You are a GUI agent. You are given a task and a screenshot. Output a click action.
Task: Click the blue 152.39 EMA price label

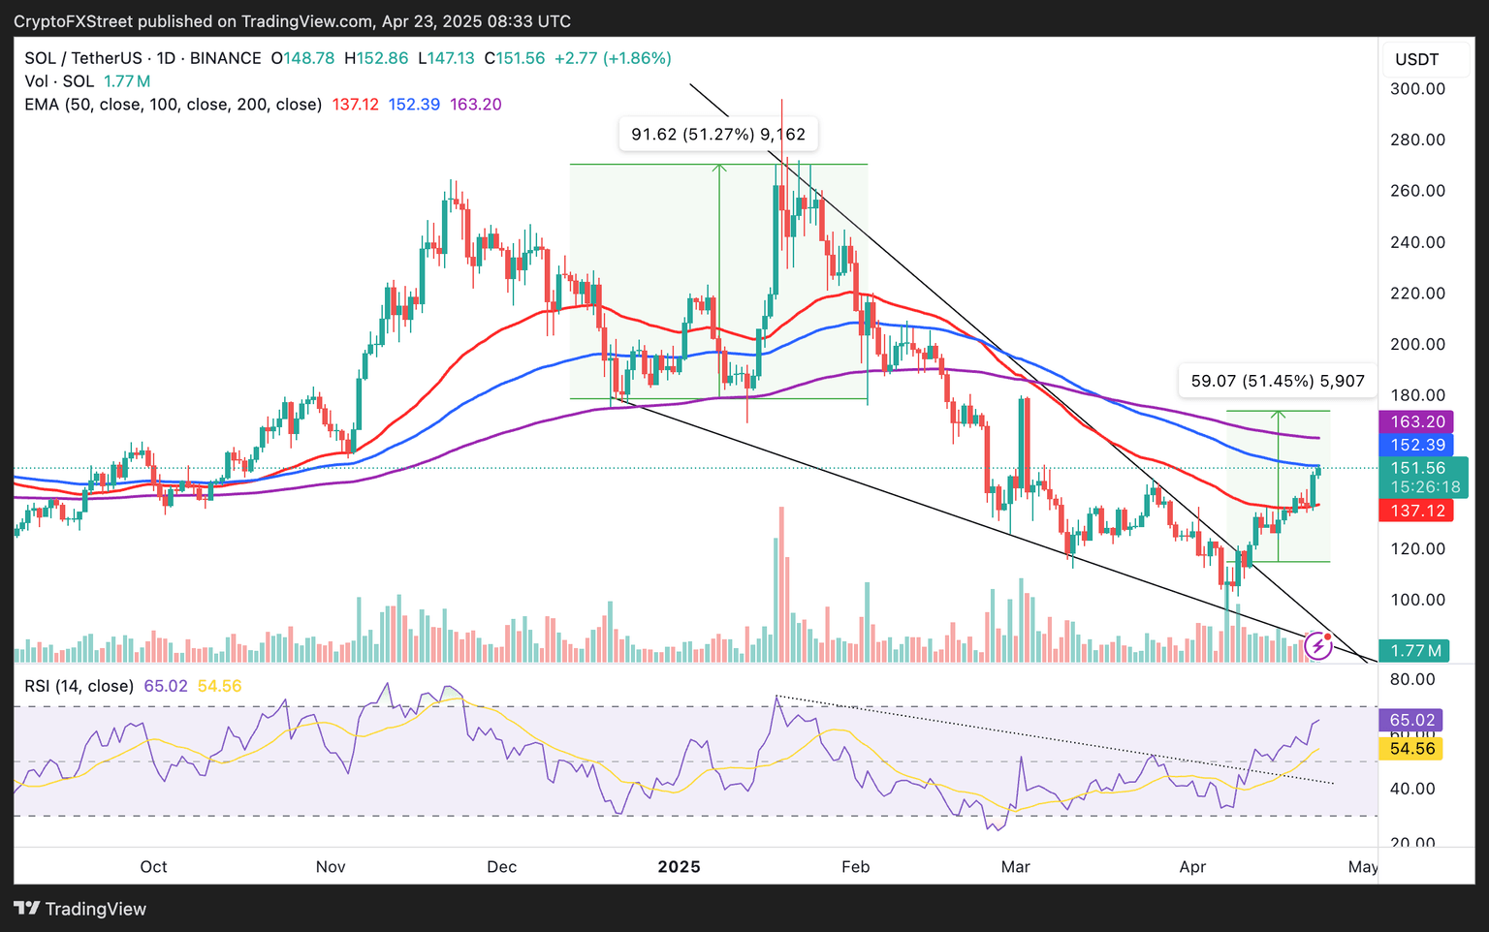[x=1416, y=445]
